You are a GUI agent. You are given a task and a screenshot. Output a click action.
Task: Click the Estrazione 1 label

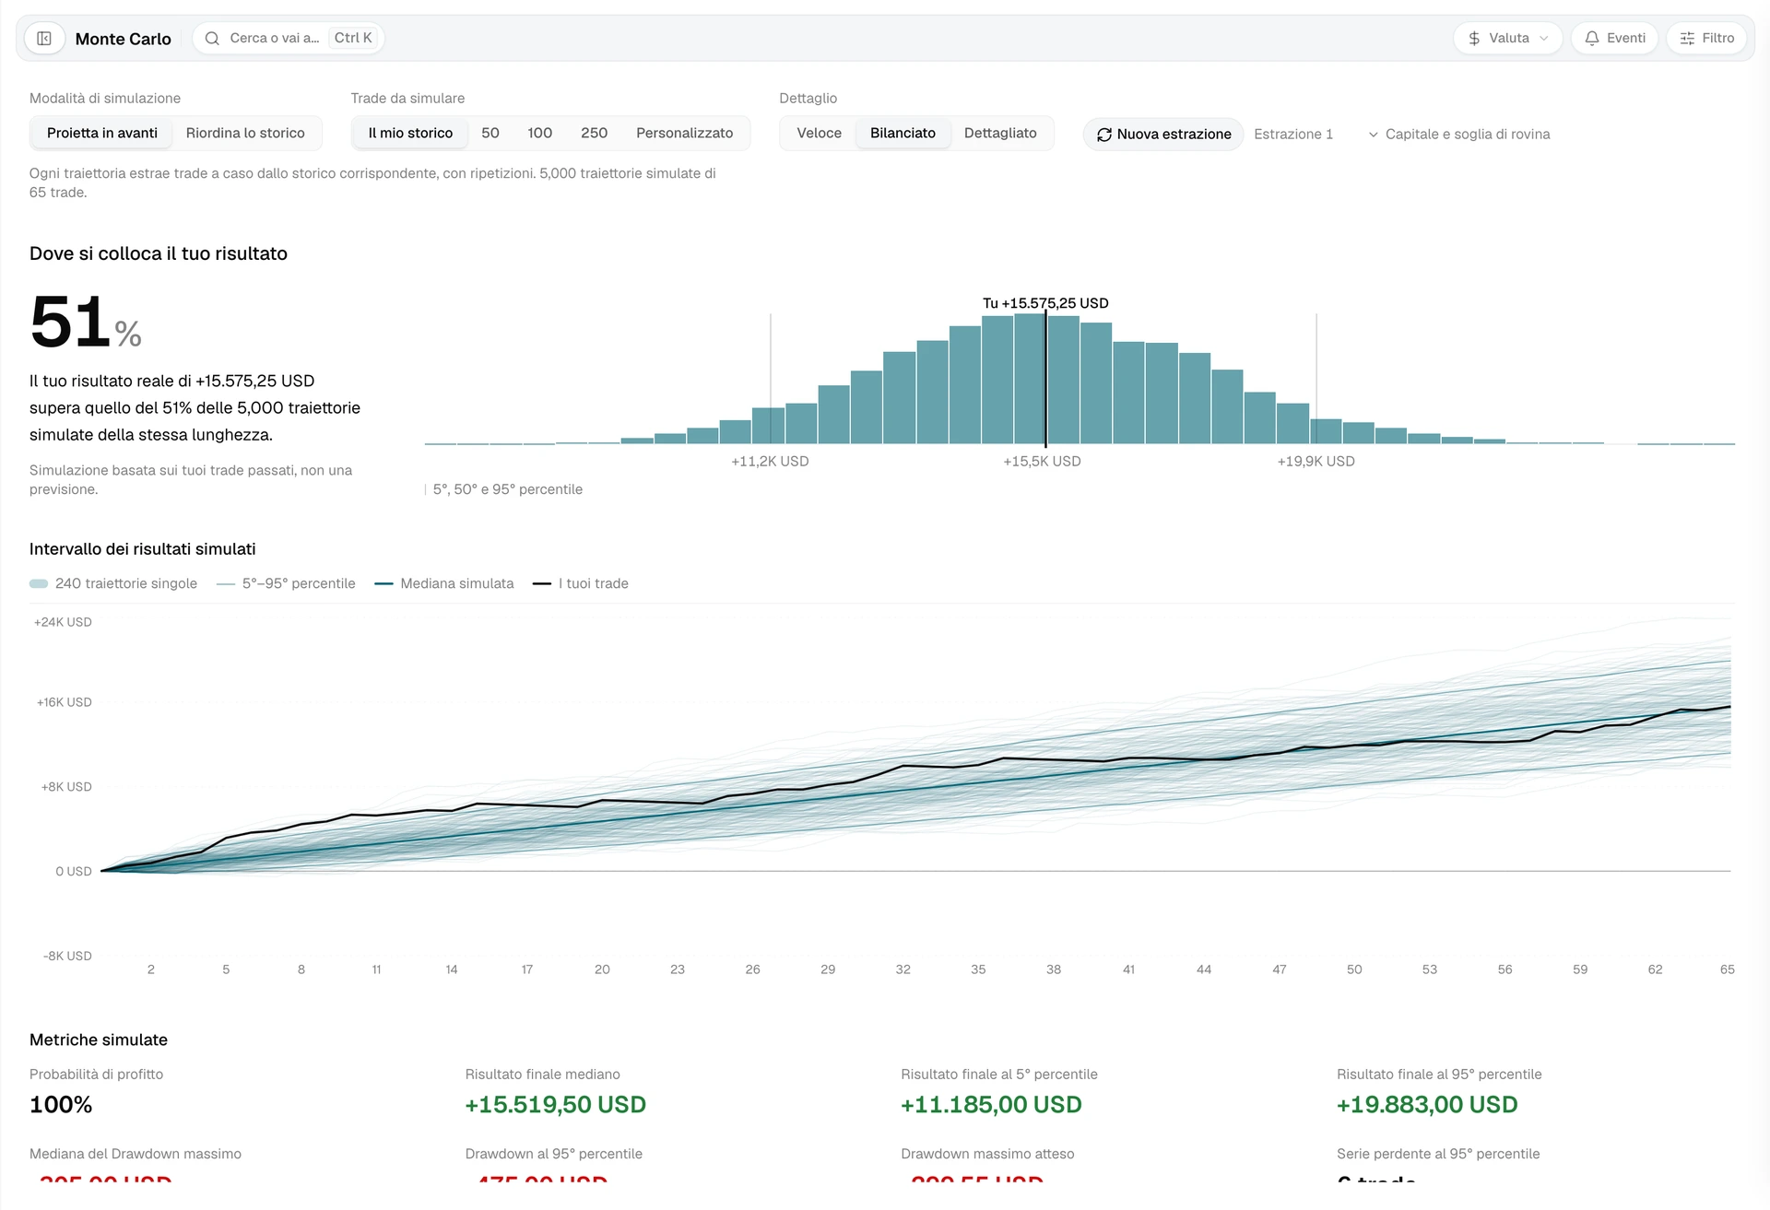click(x=1293, y=135)
